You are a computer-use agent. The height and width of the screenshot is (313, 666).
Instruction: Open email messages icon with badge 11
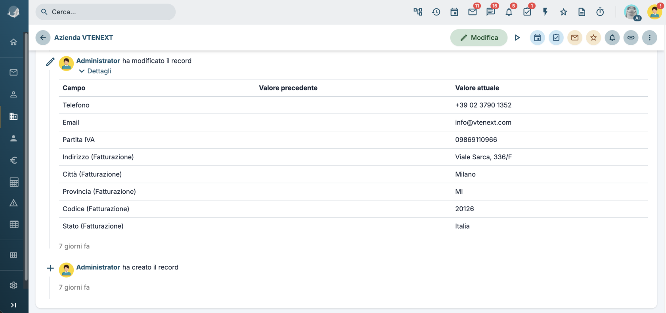[473, 12]
